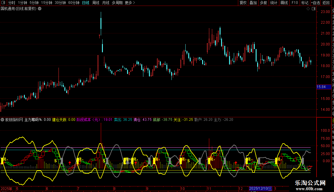Toggle the right side panel icon
The image size is (334, 192).
[313, 9]
